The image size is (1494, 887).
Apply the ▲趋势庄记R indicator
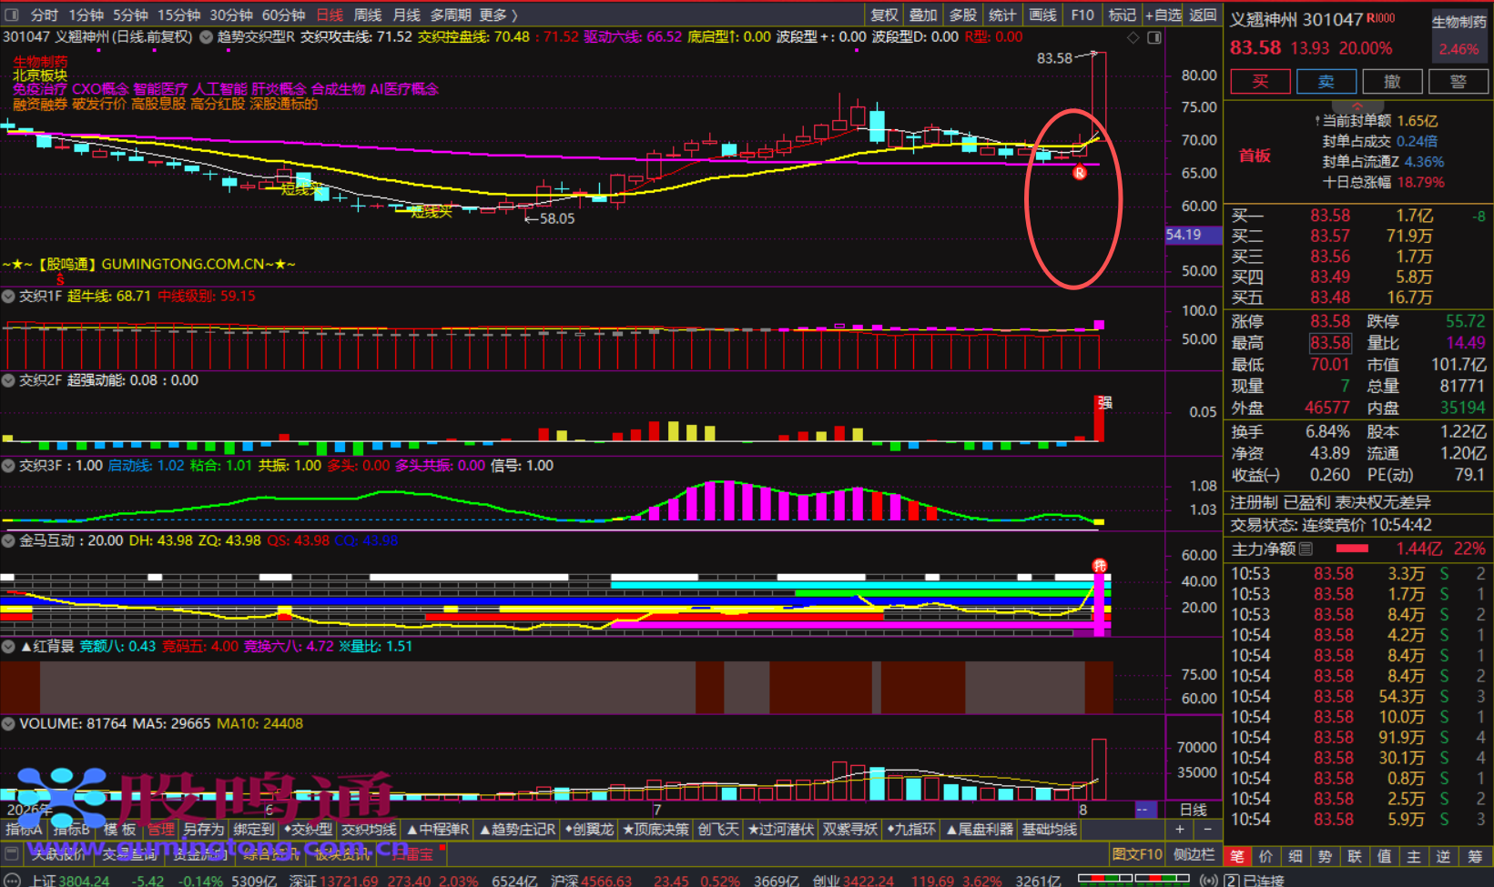click(x=518, y=830)
